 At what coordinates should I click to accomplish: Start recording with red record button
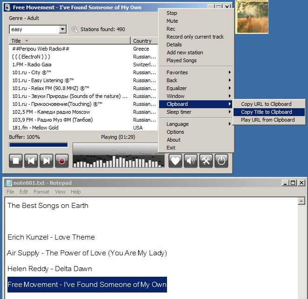(62, 161)
